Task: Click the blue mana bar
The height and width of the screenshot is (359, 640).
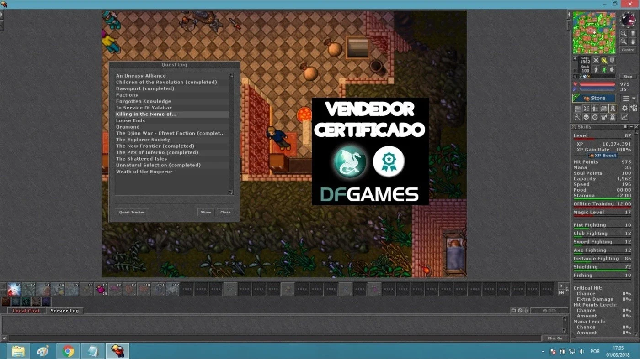Action: point(597,89)
